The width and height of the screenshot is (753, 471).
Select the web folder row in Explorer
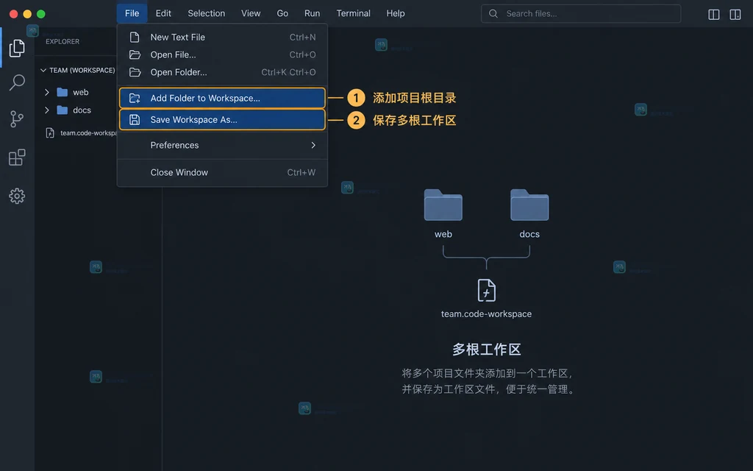coord(76,92)
